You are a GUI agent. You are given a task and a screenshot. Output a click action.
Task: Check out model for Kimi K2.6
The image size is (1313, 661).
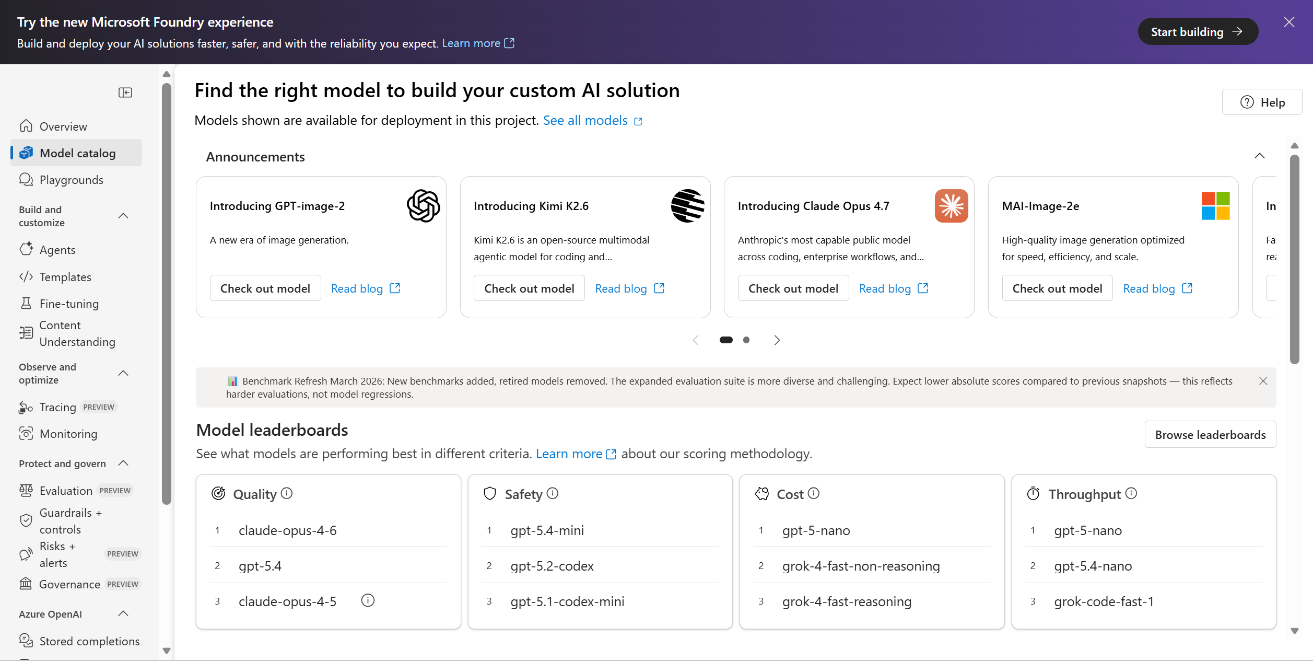click(x=529, y=288)
